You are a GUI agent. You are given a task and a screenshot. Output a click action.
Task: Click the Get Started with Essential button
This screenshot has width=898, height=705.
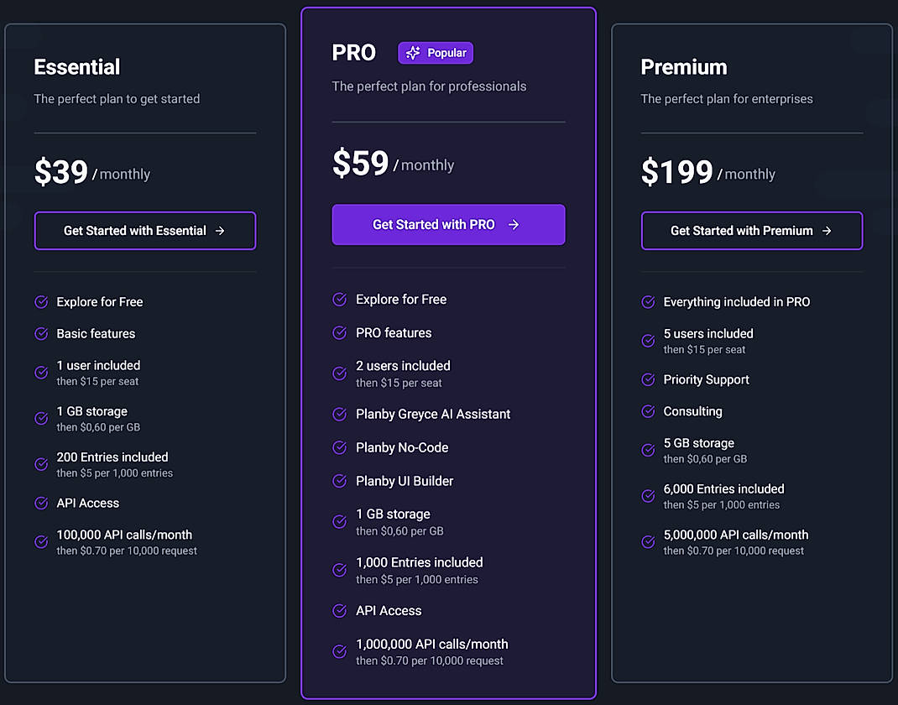pos(144,231)
